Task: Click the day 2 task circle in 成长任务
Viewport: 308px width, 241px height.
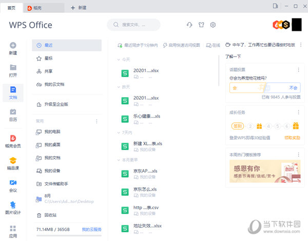Action: 250,126
